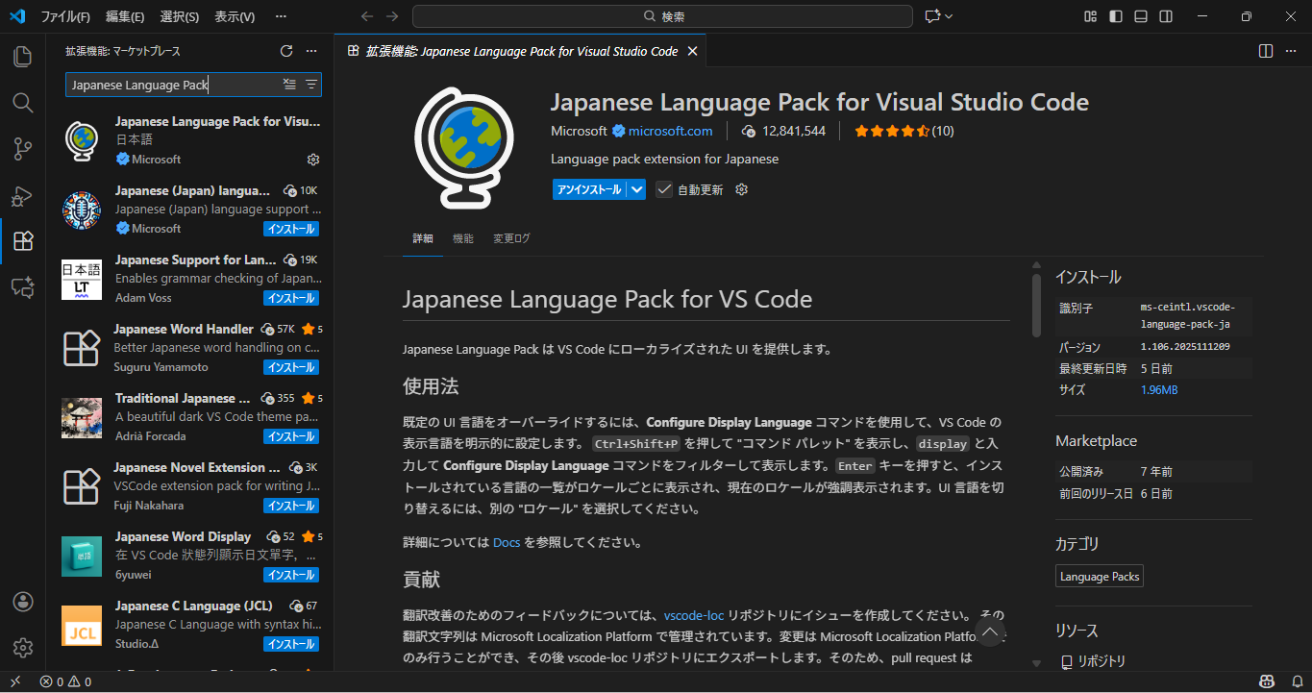Open the Search view in activity bar
This screenshot has width=1312, height=693.
pyautogui.click(x=22, y=102)
